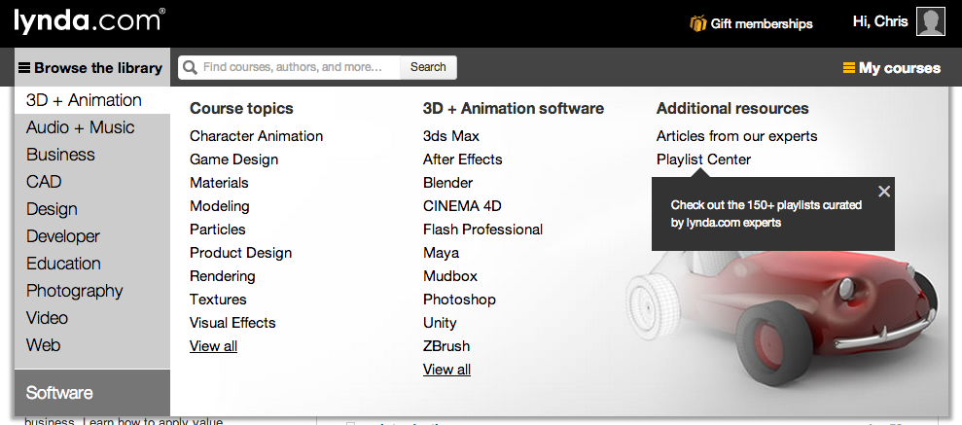Click the yellow My courses list icon

coord(849,67)
